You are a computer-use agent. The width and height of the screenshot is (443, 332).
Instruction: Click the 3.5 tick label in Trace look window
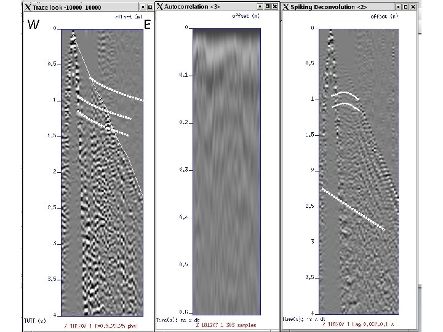[x=52, y=279]
